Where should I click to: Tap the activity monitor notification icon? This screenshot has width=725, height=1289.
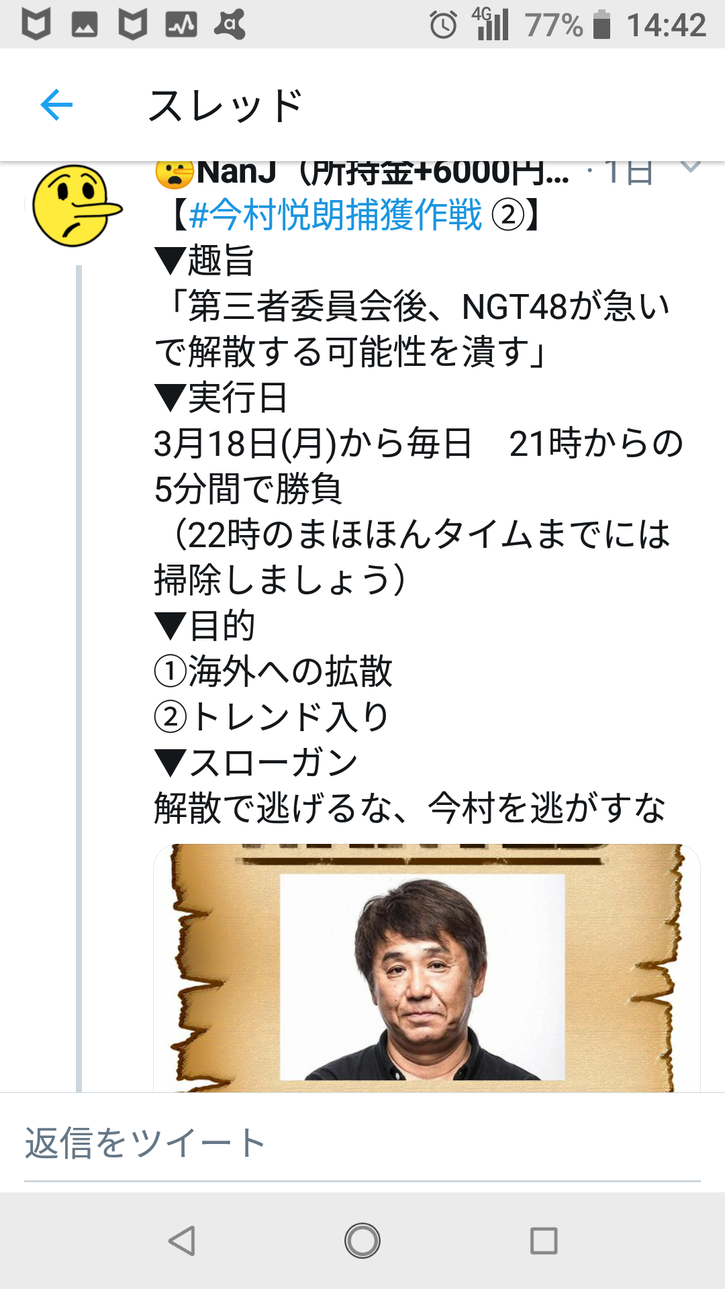tap(181, 25)
